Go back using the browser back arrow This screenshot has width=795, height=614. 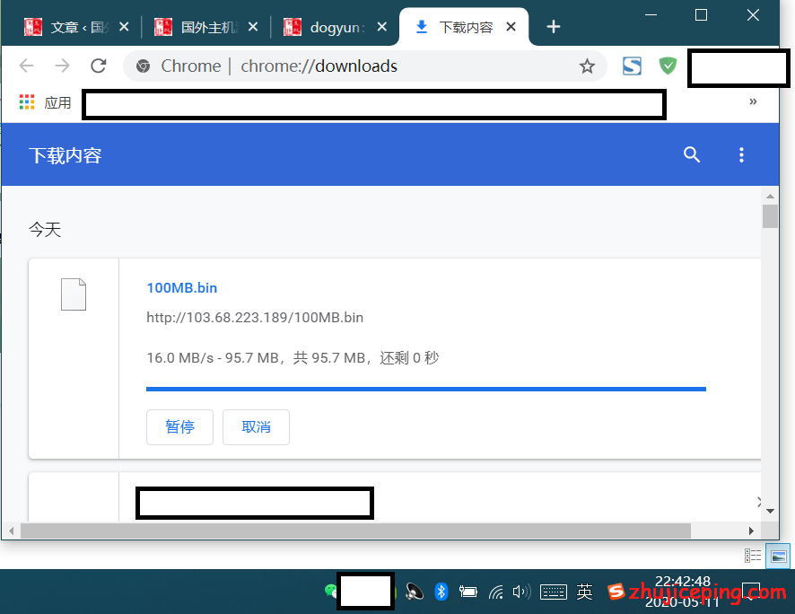click(26, 66)
